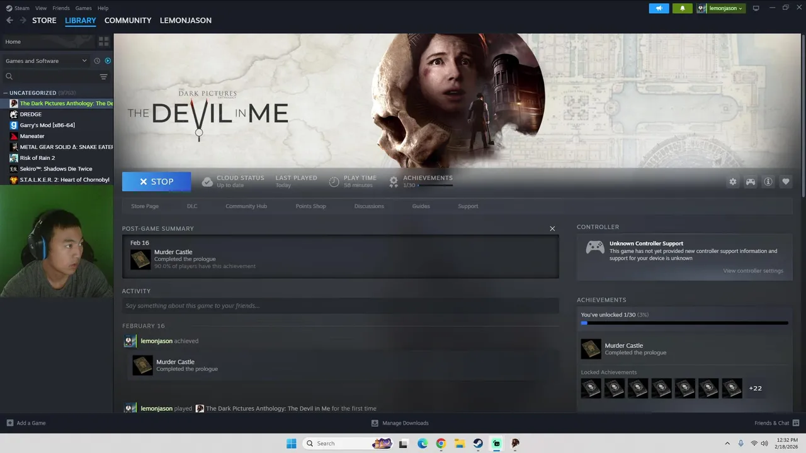Open File Explorer from taskbar
The image size is (806, 453).
(459, 444)
